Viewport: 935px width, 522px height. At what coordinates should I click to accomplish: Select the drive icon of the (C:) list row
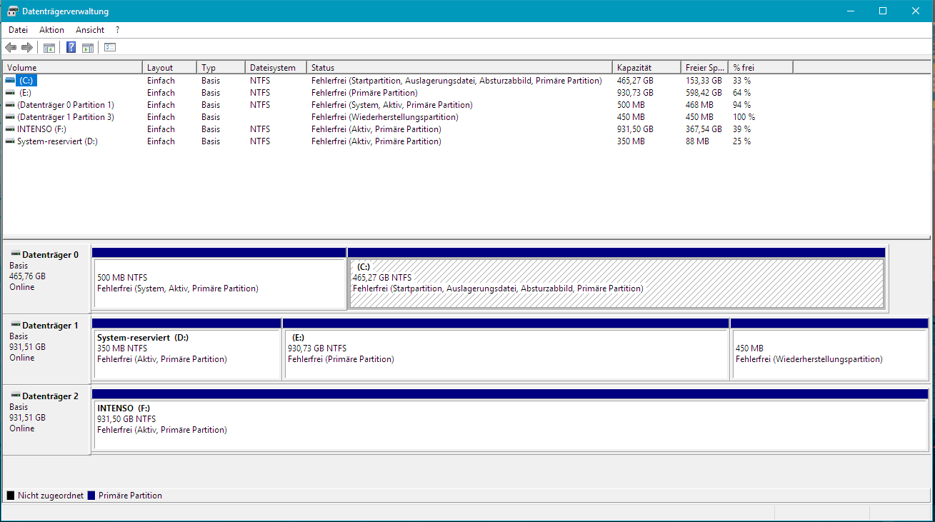coord(10,81)
